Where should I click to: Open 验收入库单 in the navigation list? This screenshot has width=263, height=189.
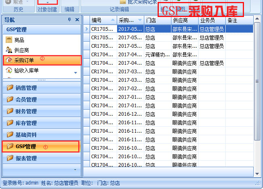[27, 70]
